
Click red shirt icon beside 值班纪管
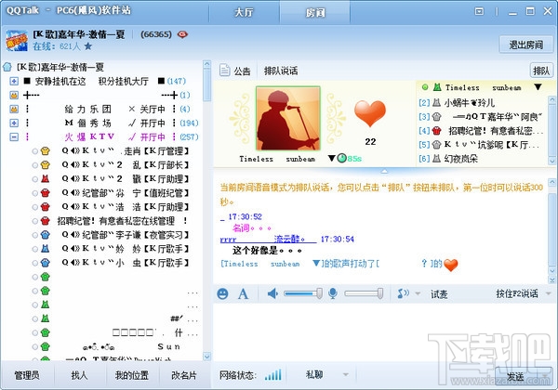click(46, 193)
